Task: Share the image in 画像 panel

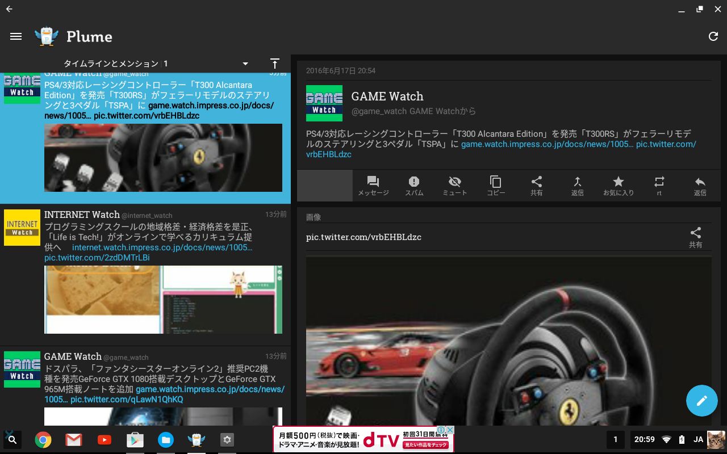Action: (696, 237)
